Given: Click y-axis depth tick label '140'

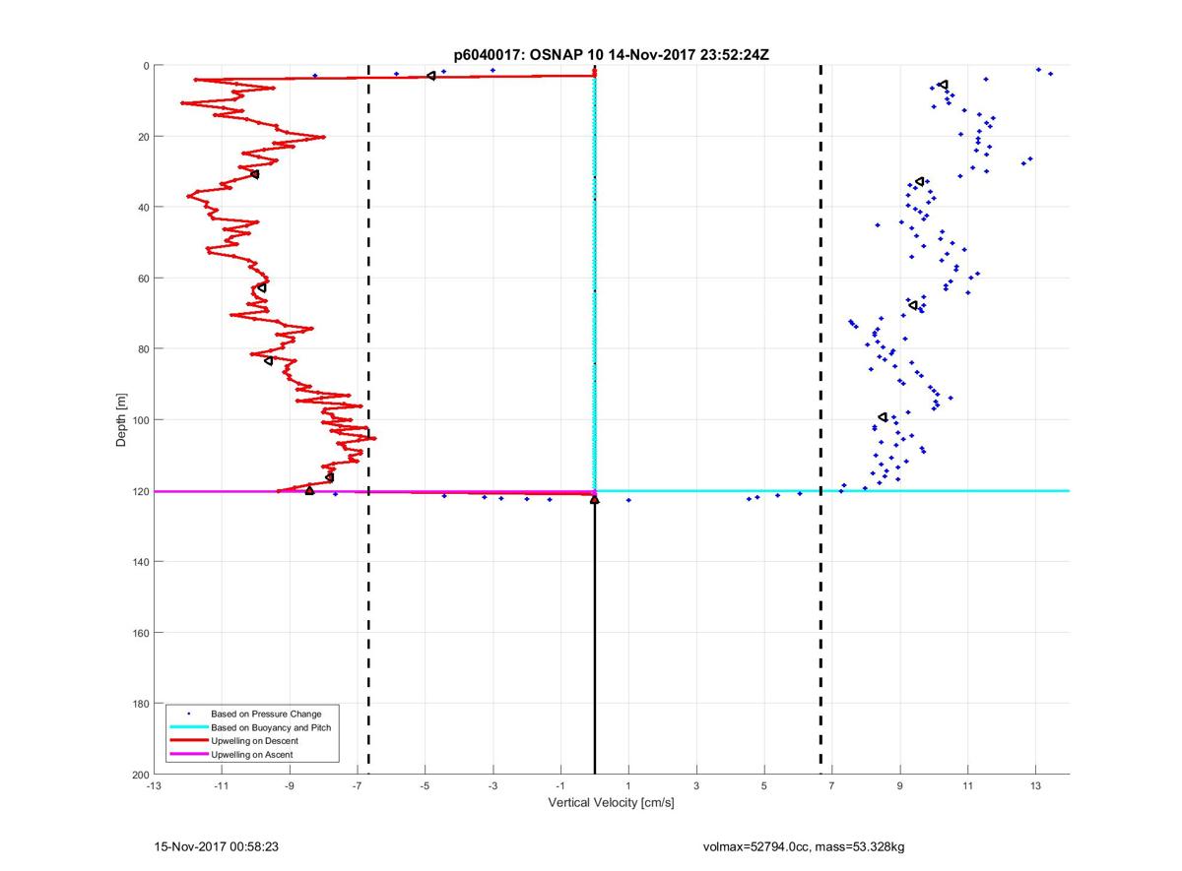Looking at the screenshot, I should [x=140, y=562].
